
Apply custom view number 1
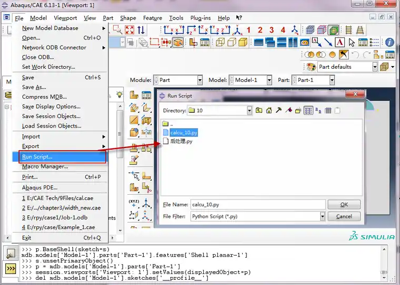pos(249,30)
